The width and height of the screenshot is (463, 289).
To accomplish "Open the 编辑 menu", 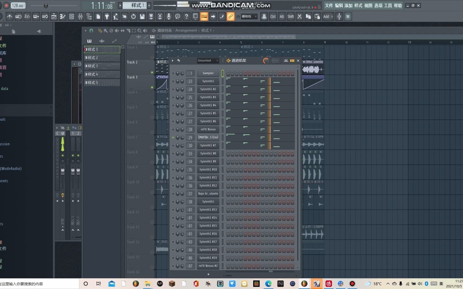I will [339, 5].
